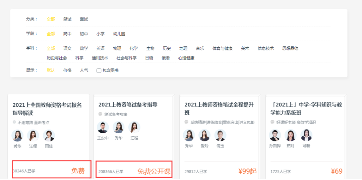Click 秀华 avatar in 笔试备考指导 card
Image resolution: width=362 pixels, height=180 pixels.
[x=119, y=127]
